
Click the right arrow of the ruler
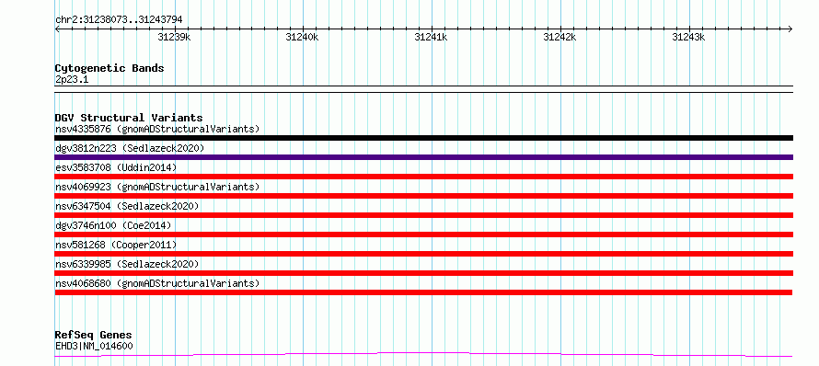(x=790, y=29)
